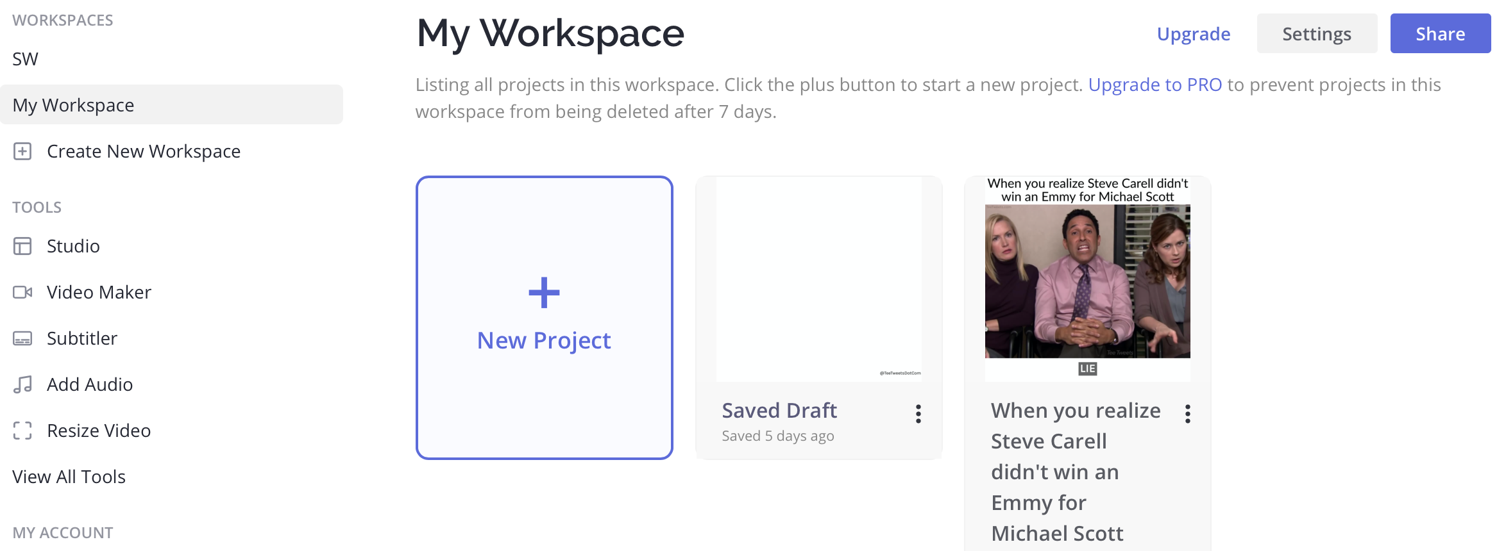Click the Resize Video brackets icon

pyautogui.click(x=22, y=431)
